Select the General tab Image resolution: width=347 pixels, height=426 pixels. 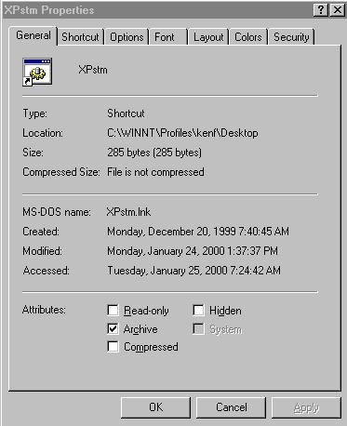click(33, 35)
